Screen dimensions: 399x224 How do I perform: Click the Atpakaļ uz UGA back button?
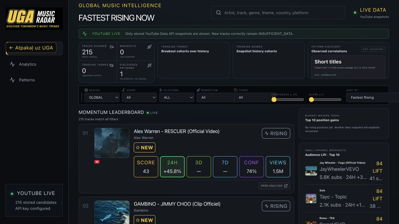[31, 48]
